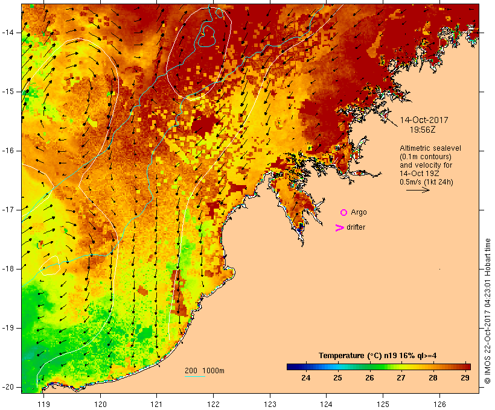This screenshot has width=495, height=410.
Task: Click the colorbar tick value 25
Action: 337,377
